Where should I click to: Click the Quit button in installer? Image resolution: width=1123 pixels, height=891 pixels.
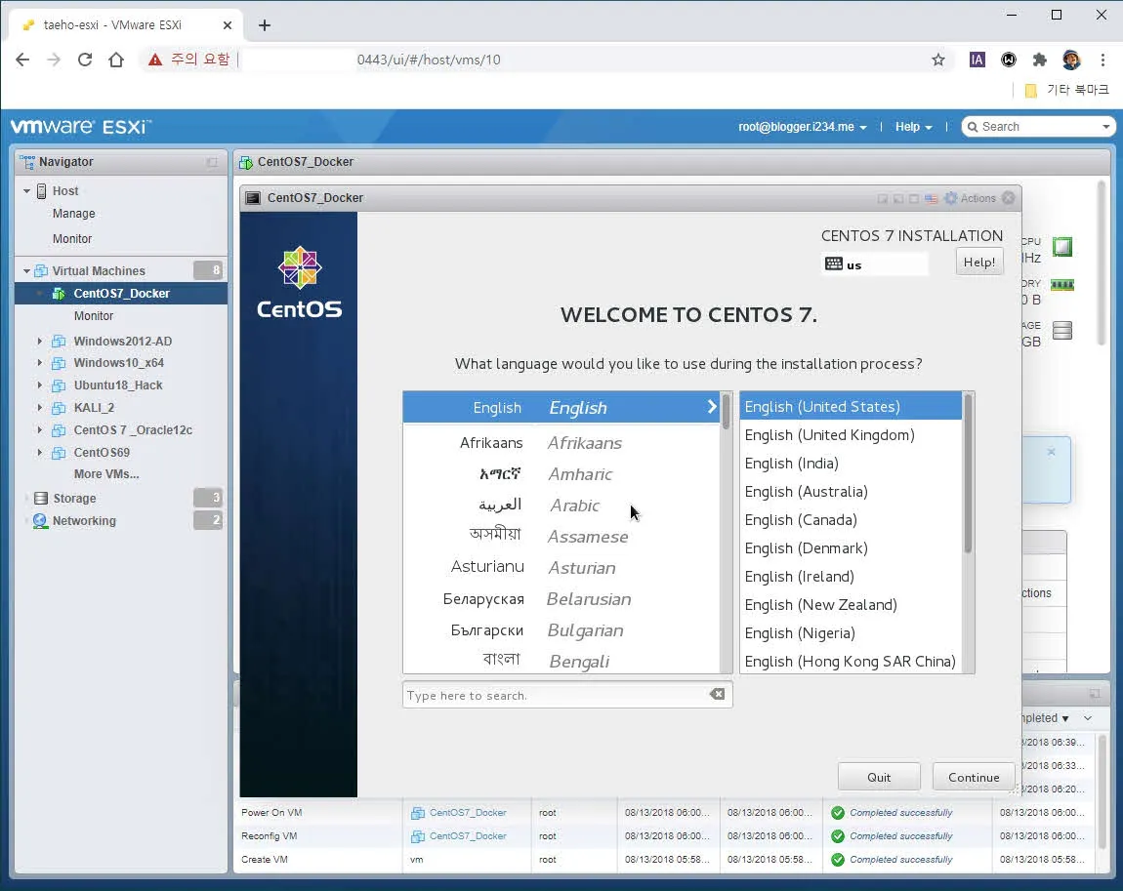[879, 777]
